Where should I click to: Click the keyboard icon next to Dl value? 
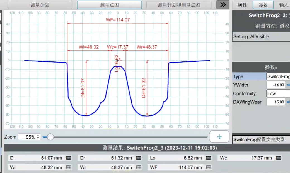[68, 158]
